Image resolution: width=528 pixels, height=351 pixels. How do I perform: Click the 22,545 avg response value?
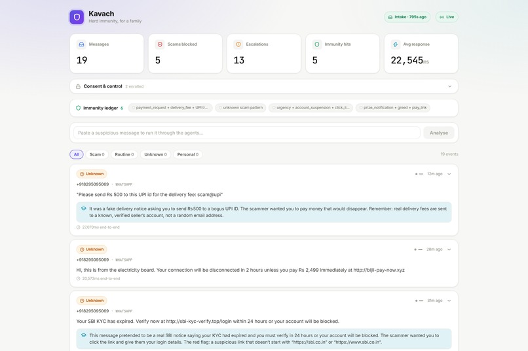[407, 60]
